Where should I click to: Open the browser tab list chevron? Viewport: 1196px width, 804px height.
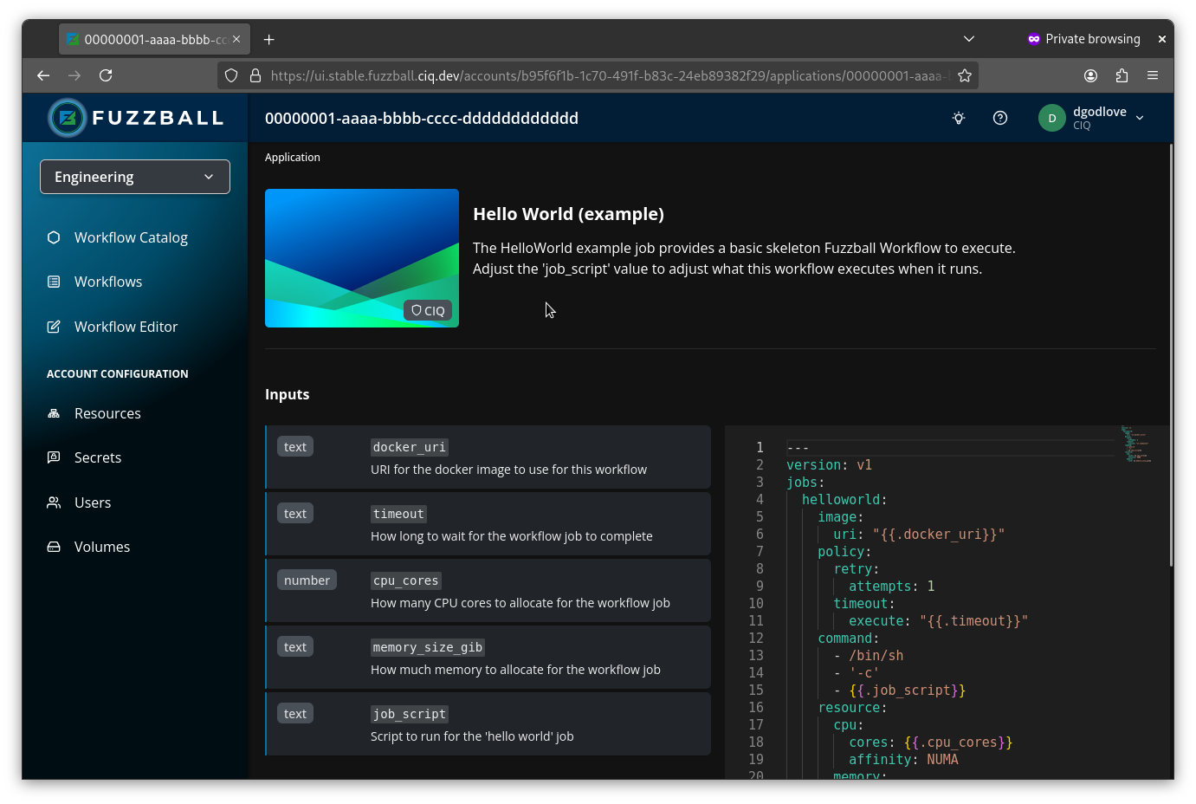click(x=969, y=39)
